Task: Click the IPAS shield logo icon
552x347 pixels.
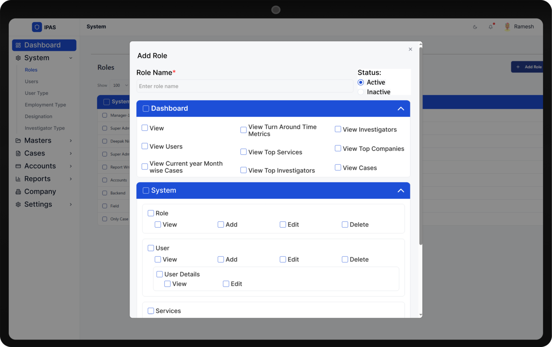Action: click(x=37, y=27)
